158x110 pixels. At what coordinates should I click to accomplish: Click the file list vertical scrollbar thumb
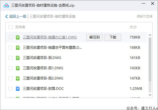150,59
